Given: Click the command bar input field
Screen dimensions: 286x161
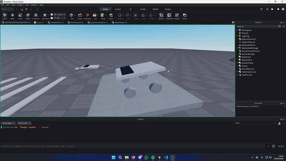Looking at the screenshot, I should tap(133, 146).
